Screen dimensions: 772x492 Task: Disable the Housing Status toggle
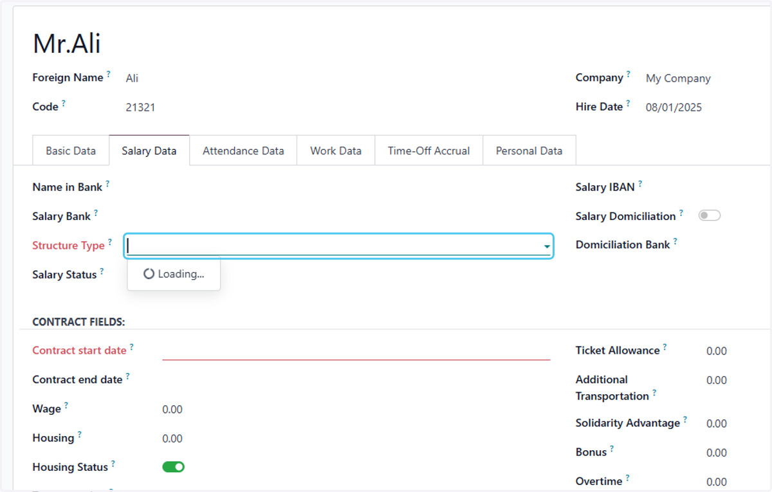click(174, 467)
